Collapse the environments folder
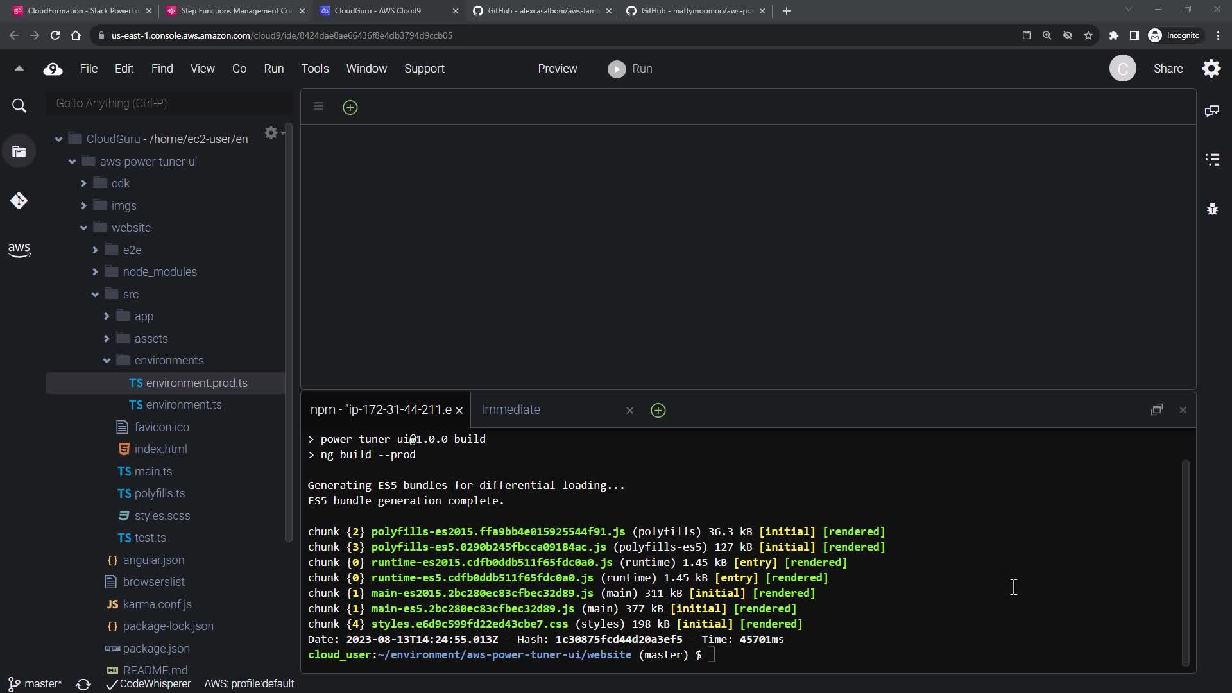The image size is (1232, 693). coord(107,361)
